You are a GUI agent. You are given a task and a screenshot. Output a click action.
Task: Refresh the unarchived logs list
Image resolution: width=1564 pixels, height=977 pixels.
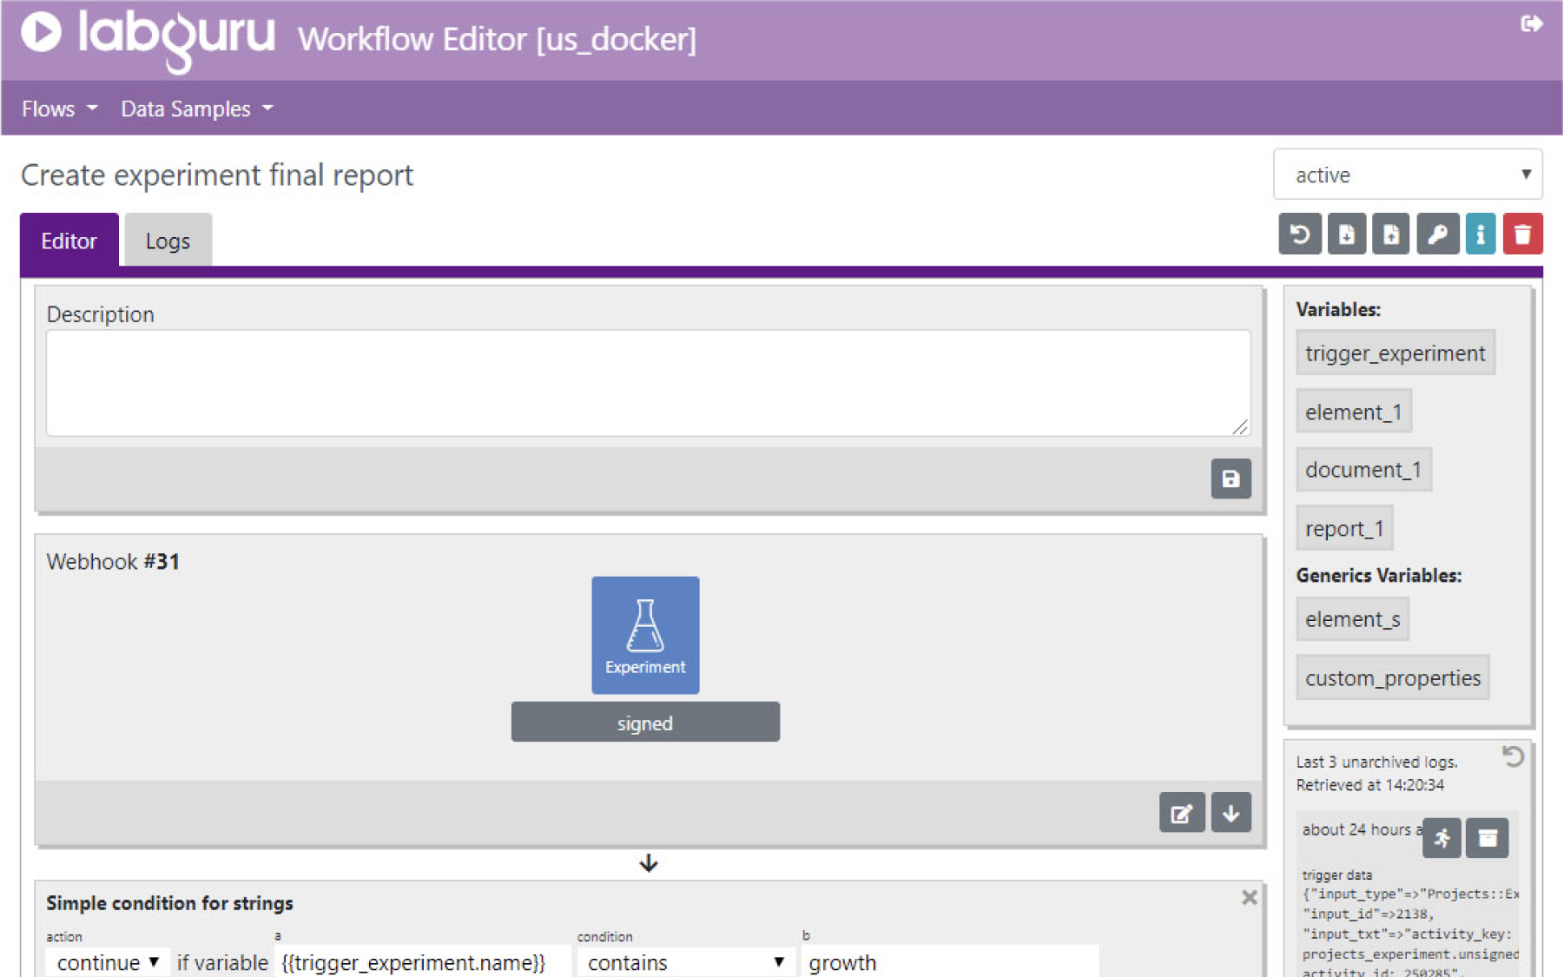coord(1513,757)
